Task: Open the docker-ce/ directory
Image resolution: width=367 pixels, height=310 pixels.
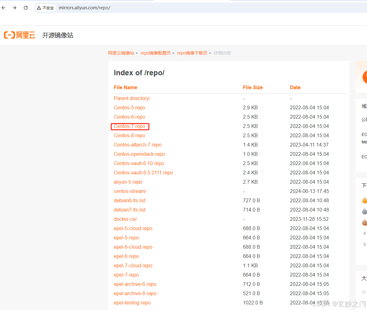Action: (x=125, y=219)
